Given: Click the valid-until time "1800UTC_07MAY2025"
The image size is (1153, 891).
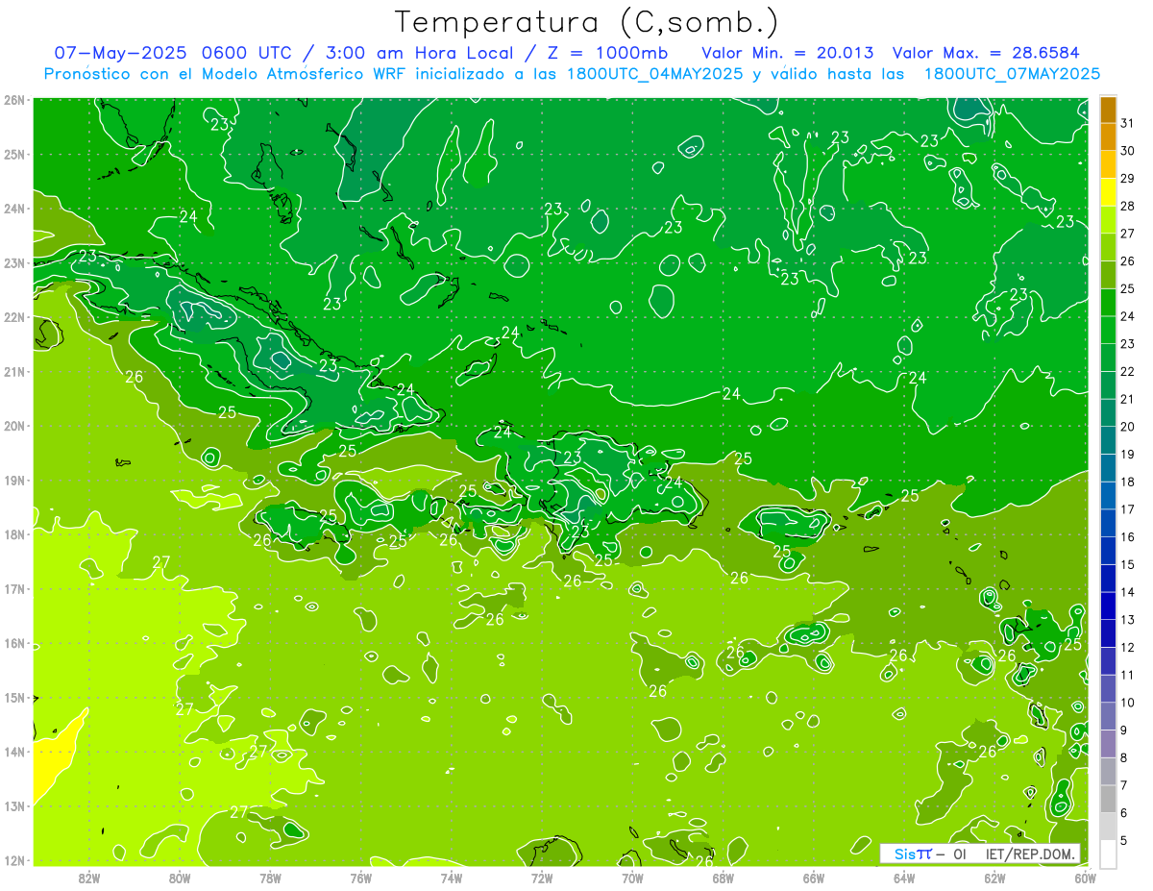Looking at the screenshot, I should tap(1012, 74).
